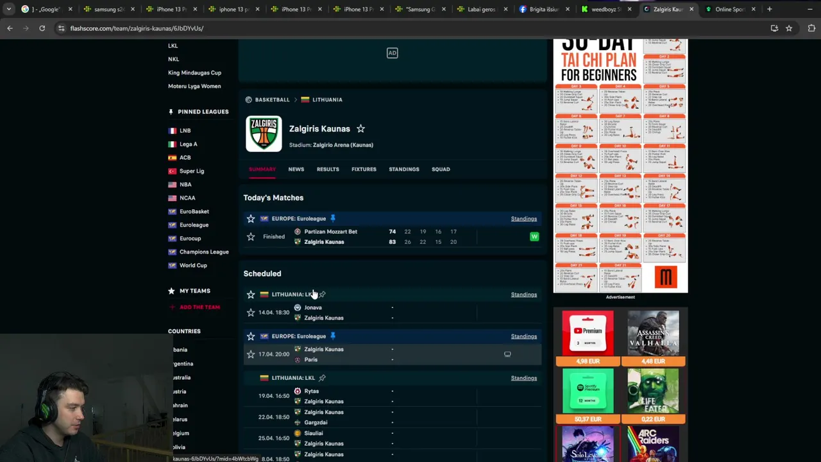Toggle favorite star for Partizan vs Zalgiris match
The image size is (821, 462).
point(251,237)
